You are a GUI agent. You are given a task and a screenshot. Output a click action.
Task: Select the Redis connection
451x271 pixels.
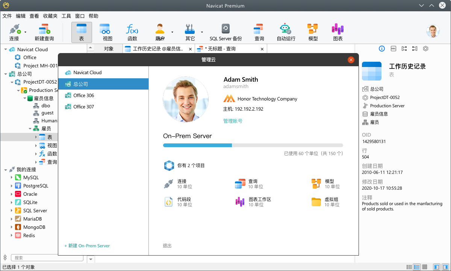point(29,235)
